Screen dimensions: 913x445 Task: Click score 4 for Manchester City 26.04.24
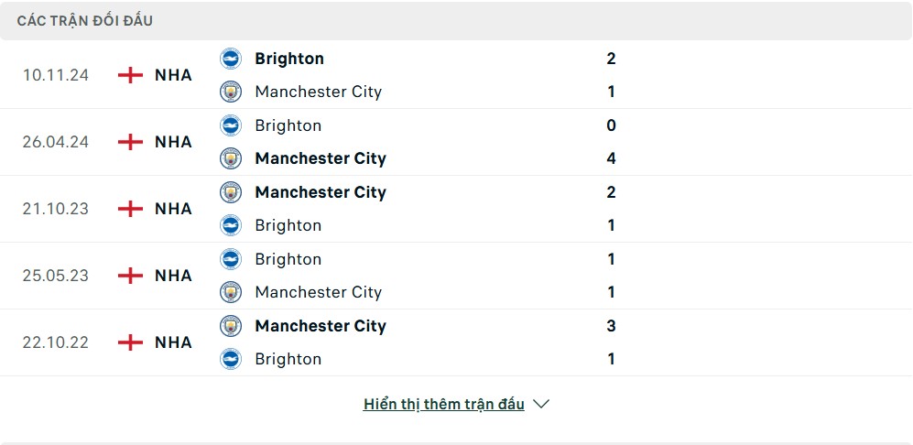(611, 158)
